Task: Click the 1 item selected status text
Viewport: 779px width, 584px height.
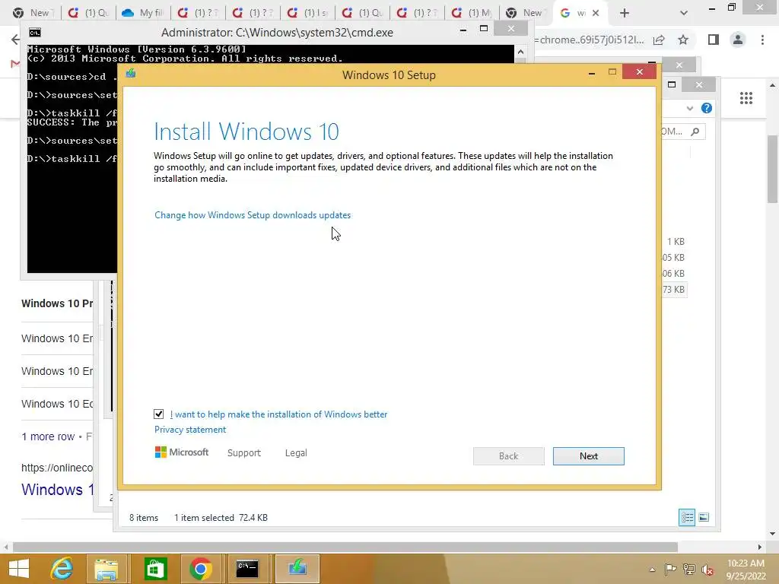Action: tap(204, 517)
